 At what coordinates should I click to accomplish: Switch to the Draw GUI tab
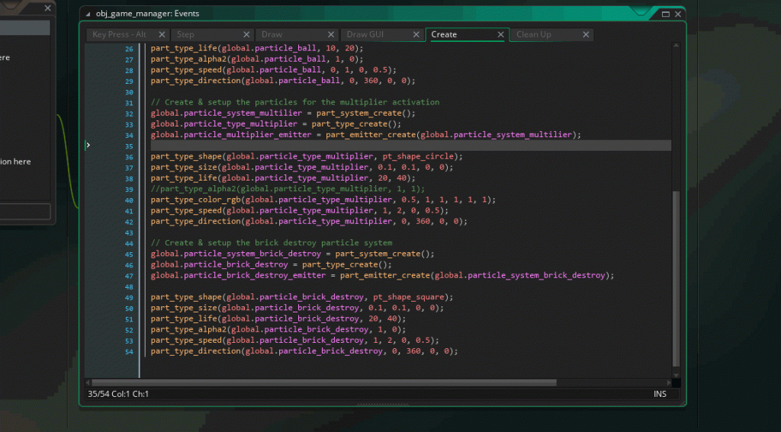click(x=365, y=34)
